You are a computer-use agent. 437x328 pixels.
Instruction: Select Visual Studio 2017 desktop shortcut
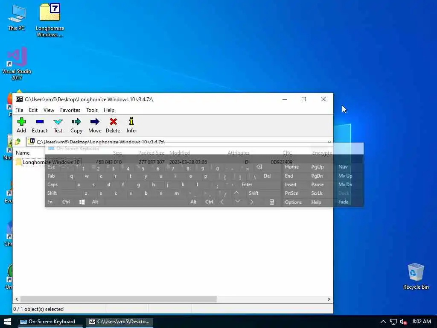pos(17,64)
